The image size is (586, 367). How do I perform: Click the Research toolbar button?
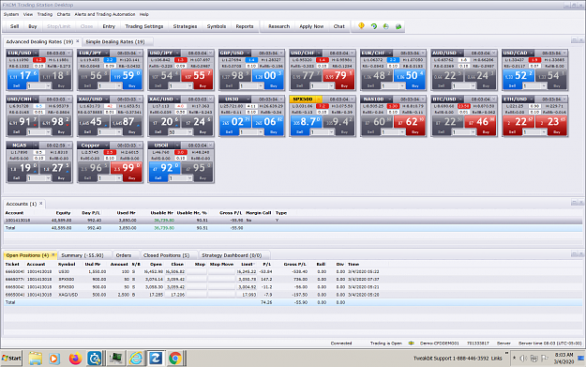coord(278,26)
